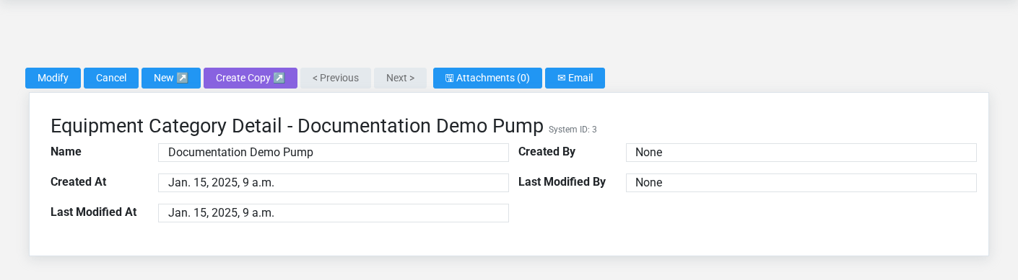Send the record via Email button
Viewport: 1018px width, 280px height.
pos(575,78)
